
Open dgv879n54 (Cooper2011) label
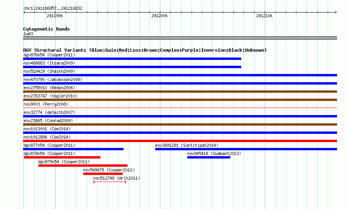click(x=64, y=162)
